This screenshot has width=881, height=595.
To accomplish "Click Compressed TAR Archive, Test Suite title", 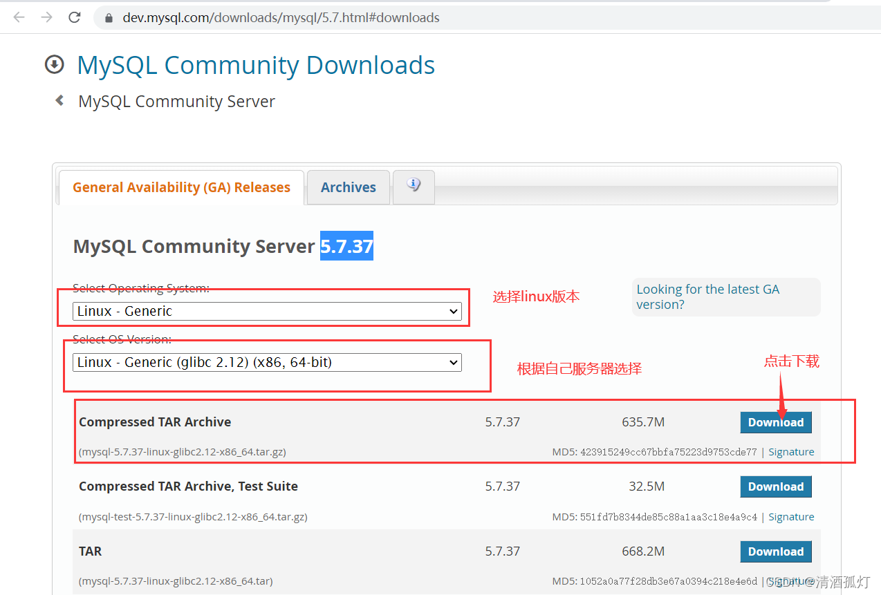I will click(x=188, y=487).
